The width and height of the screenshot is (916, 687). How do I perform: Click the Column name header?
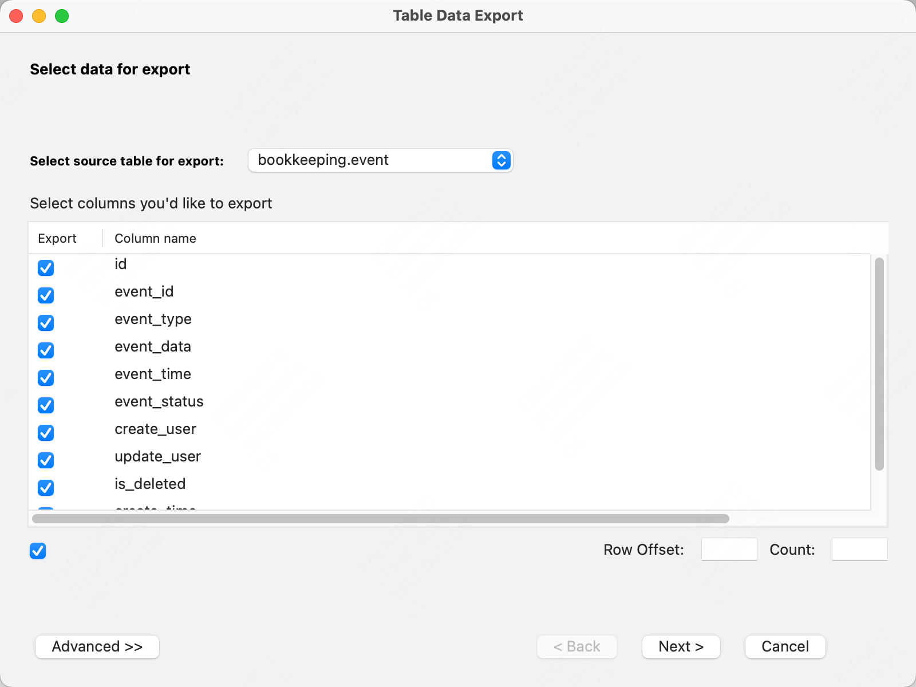point(155,239)
